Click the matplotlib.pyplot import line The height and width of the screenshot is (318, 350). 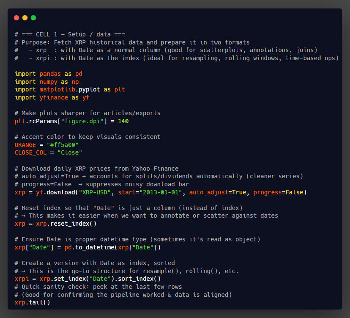[x=69, y=89]
